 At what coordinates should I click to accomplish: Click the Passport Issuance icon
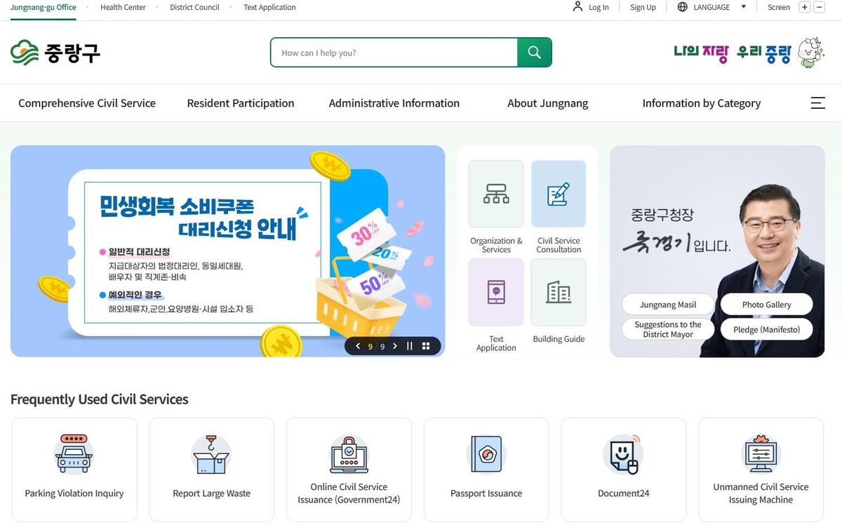tap(486, 454)
